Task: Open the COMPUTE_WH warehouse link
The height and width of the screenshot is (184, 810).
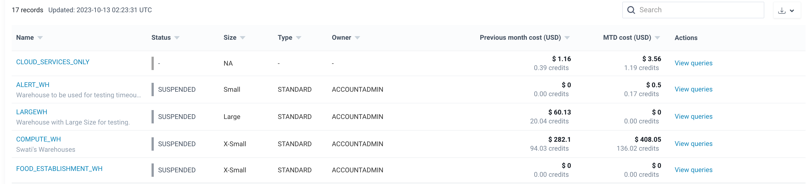Action: coord(38,139)
